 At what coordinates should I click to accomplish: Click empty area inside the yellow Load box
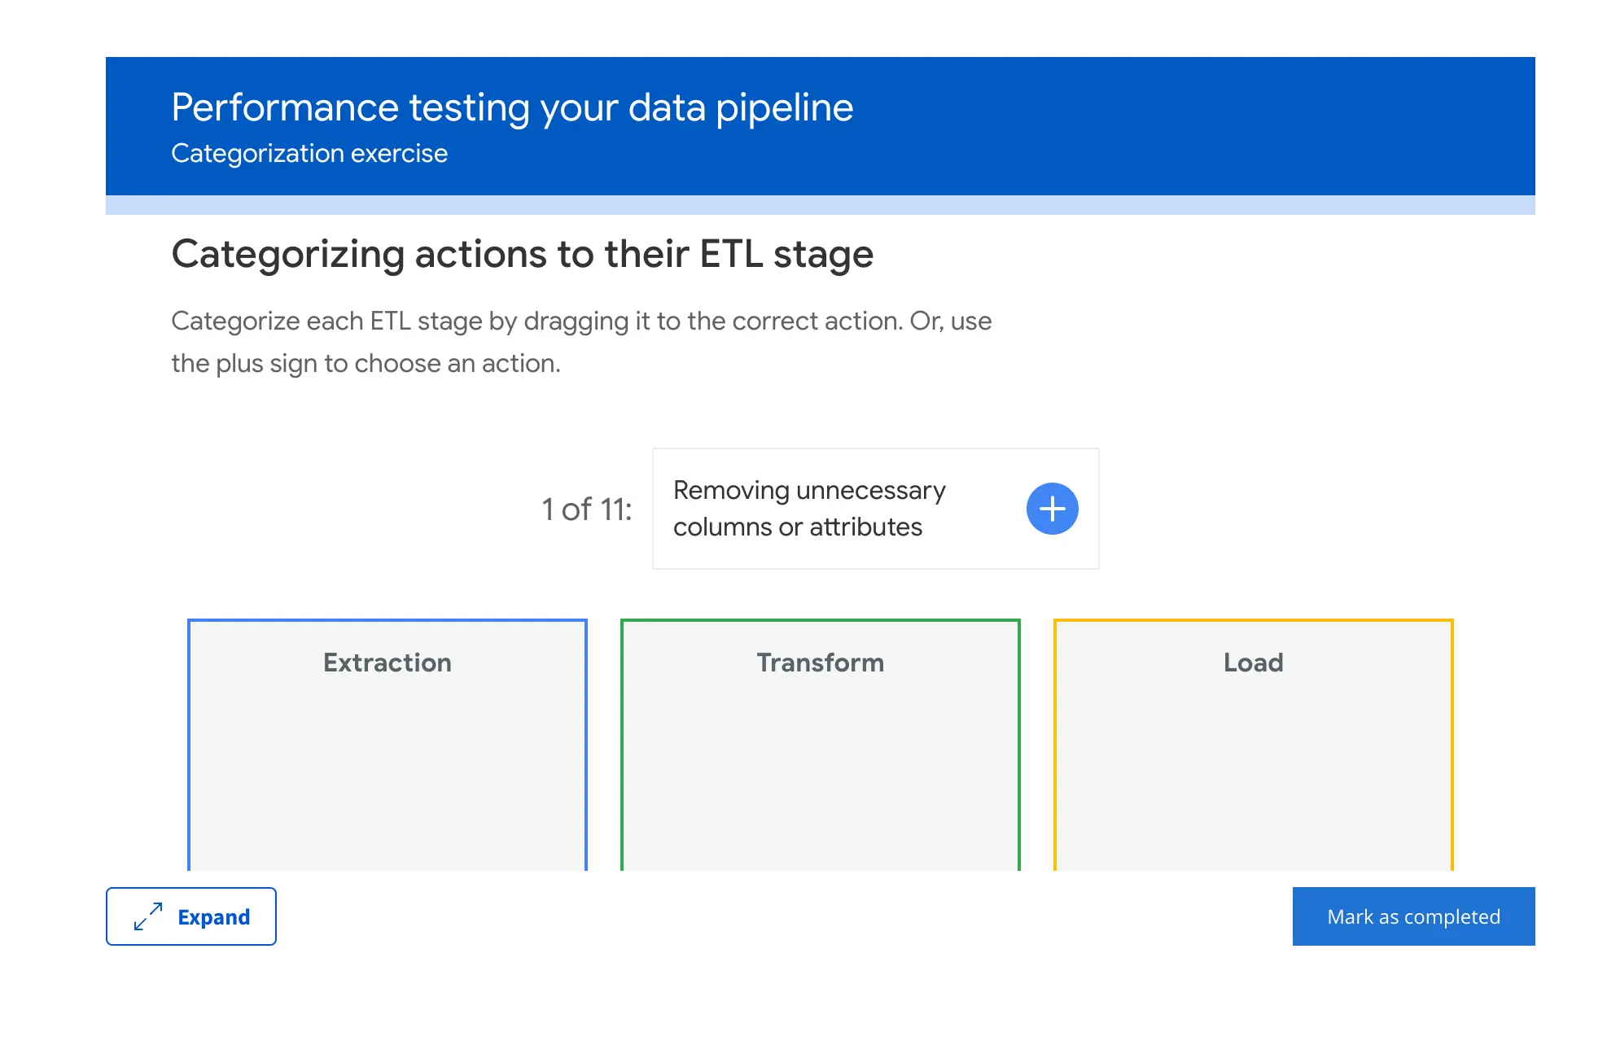click(1253, 781)
